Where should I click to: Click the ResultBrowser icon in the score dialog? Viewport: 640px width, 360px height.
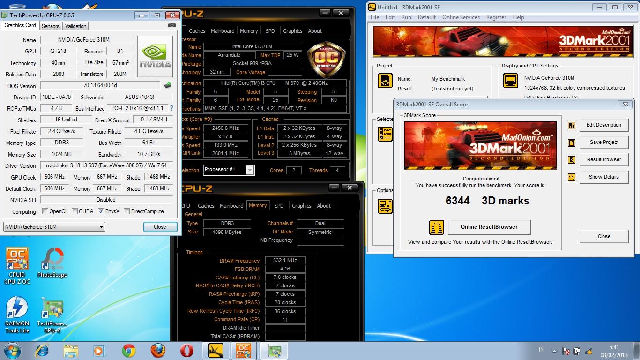572,160
